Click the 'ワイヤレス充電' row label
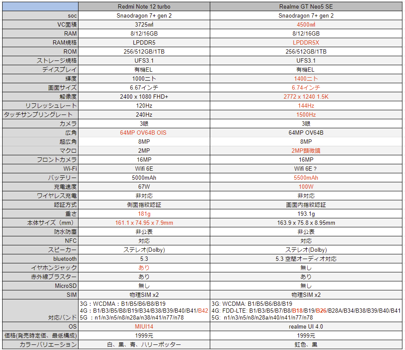Image resolution: width=405 pixels, height=350 pixels. (x=40, y=196)
